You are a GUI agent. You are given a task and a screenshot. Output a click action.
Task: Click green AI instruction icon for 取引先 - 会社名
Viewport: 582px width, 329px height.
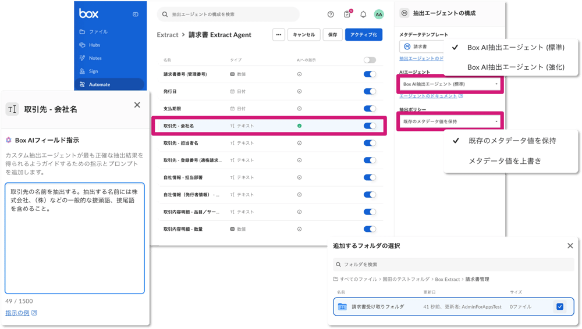(300, 126)
